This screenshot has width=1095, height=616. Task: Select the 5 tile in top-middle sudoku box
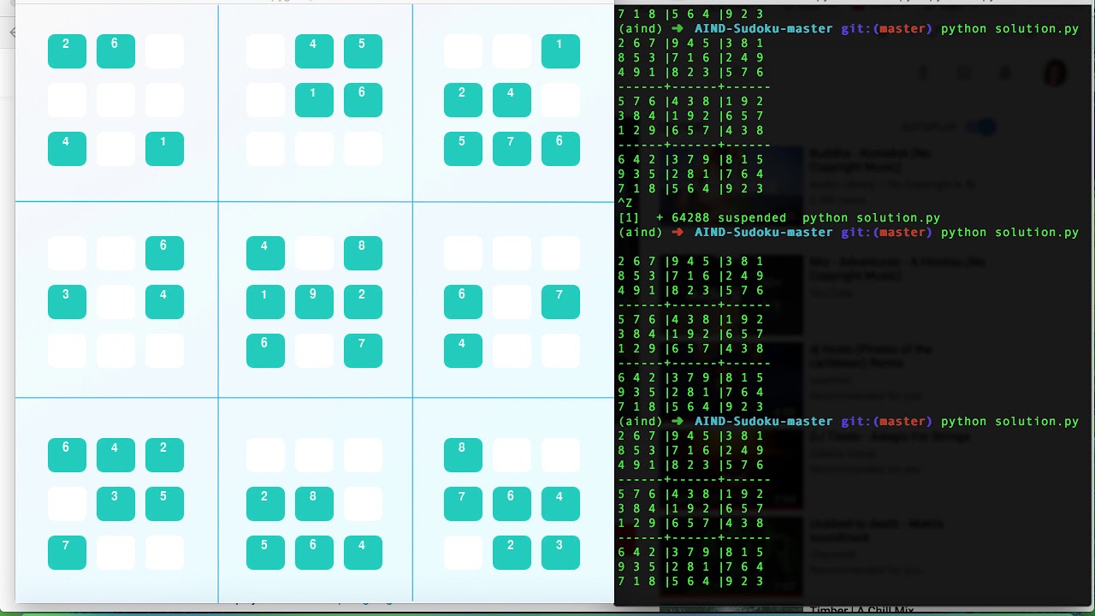[363, 51]
